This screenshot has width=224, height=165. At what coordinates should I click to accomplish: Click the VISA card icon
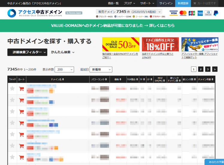173,13
